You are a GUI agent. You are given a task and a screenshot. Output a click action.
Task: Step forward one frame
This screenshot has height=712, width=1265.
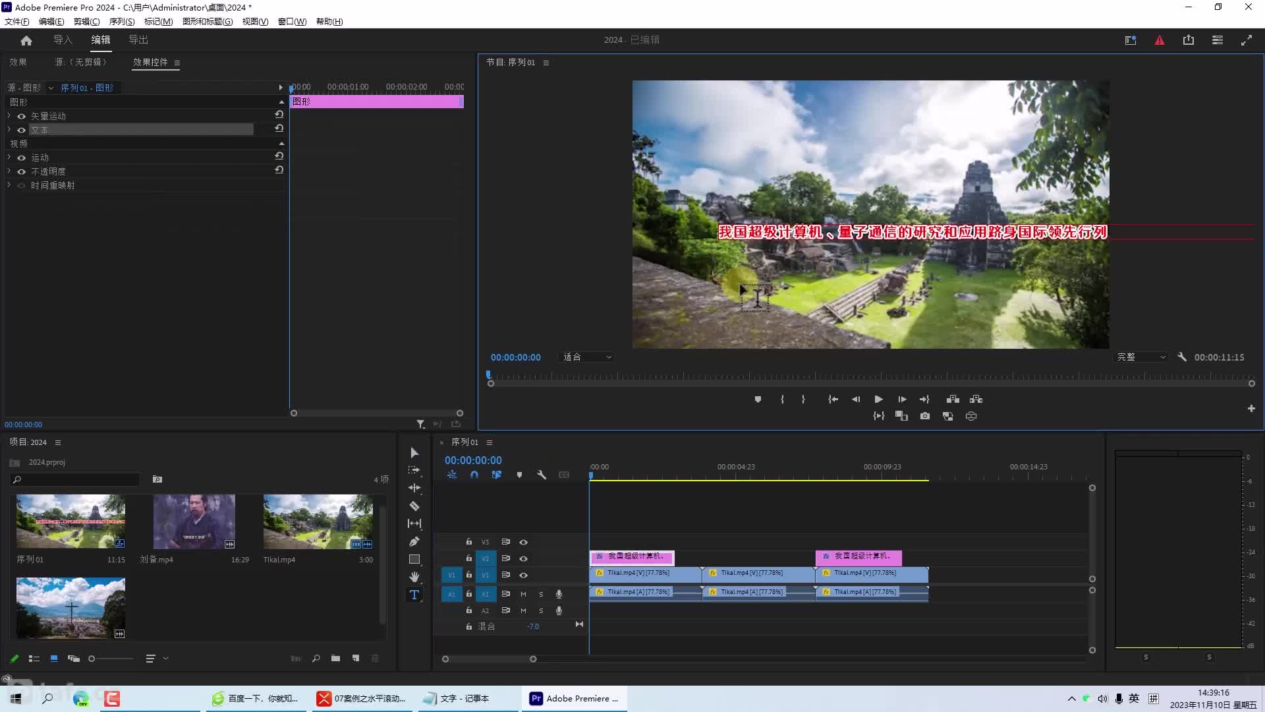click(902, 399)
